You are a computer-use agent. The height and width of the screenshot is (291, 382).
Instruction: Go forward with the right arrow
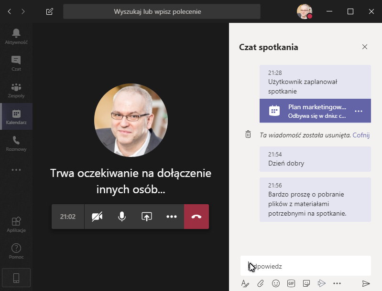[23, 11]
